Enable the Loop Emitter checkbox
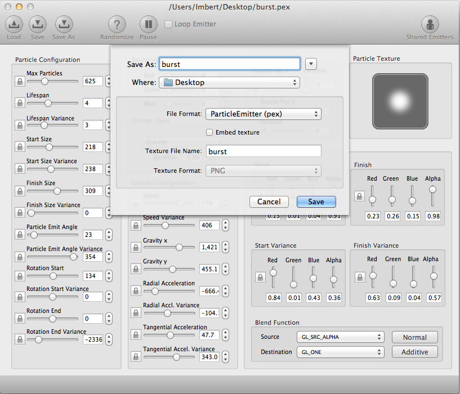The image size is (460, 394). tap(168, 24)
